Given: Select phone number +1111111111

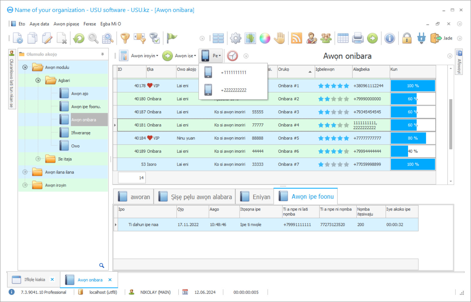Looking at the screenshot, I should 233,72.
